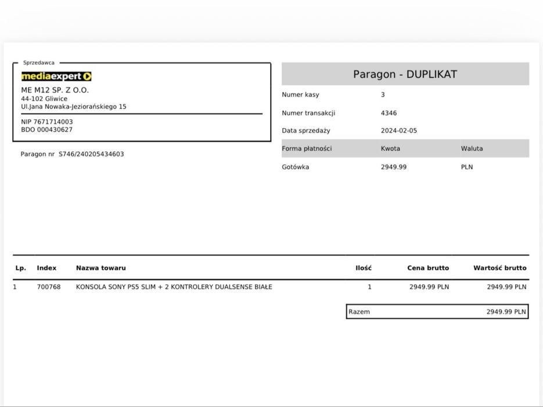543x407 pixels.
Task: Select street 'Ul.Jana Nowaka-Jeziorańskiego 15'
Action: coord(73,107)
